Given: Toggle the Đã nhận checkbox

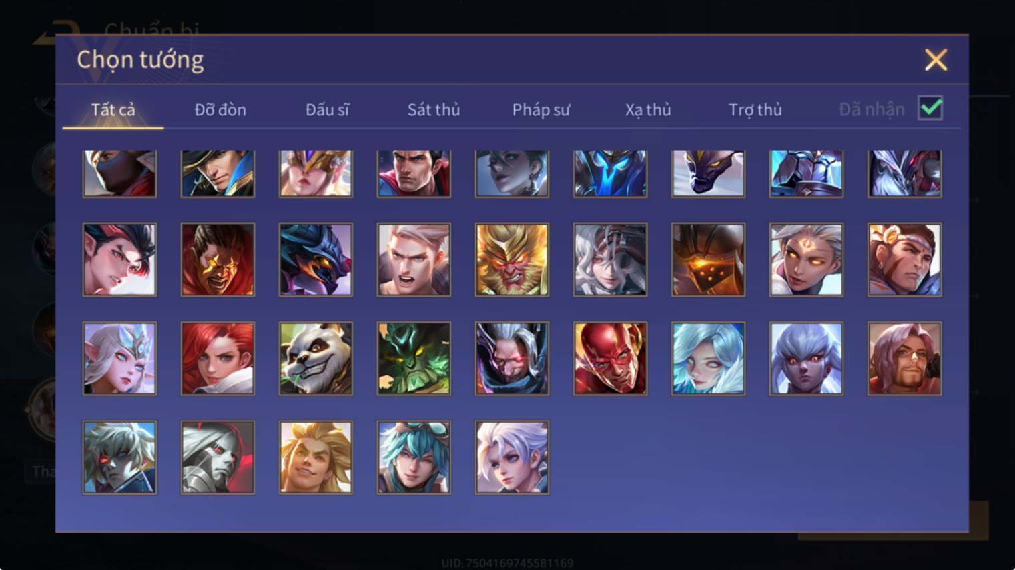Looking at the screenshot, I should pos(930,108).
